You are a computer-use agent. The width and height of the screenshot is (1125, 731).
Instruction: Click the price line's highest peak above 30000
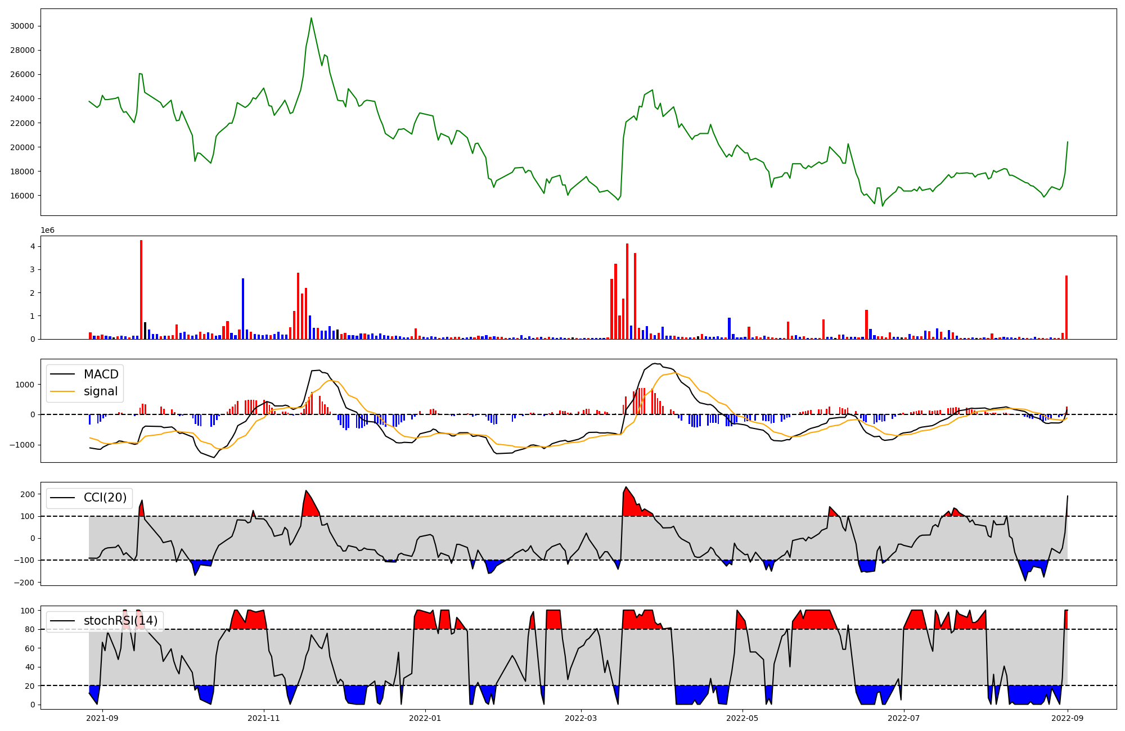[x=311, y=19]
